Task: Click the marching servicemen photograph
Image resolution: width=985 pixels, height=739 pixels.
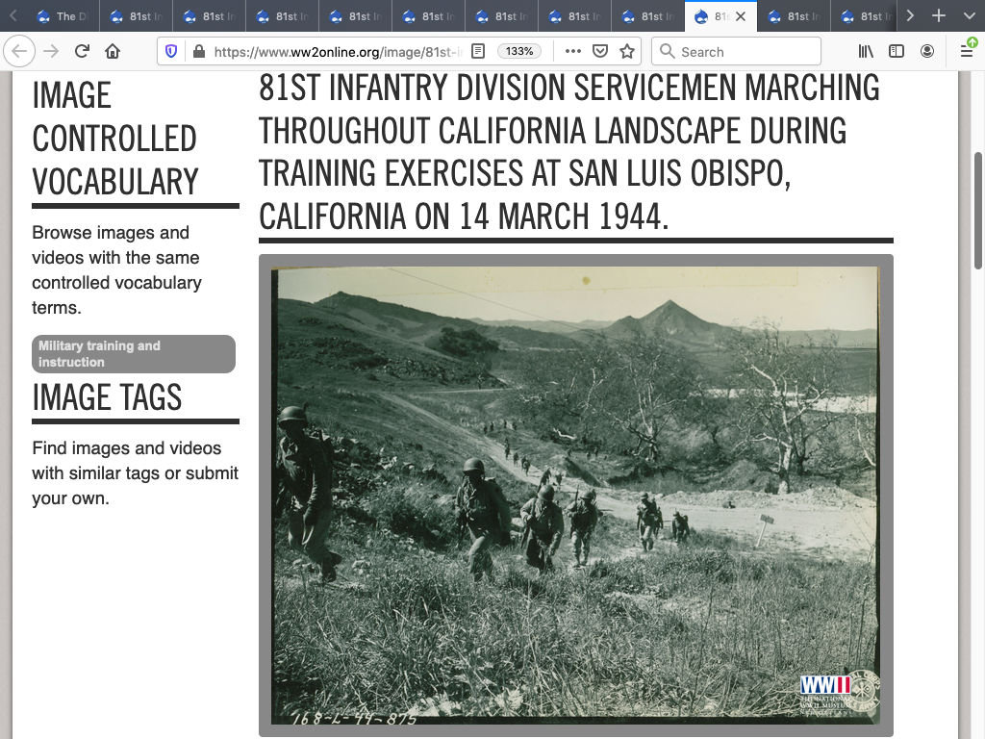Action: tap(575, 495)
